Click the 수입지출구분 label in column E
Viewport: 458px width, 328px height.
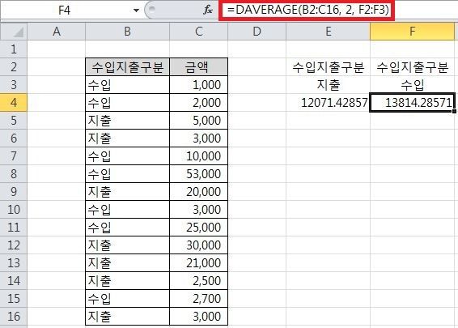pos(328,67)
